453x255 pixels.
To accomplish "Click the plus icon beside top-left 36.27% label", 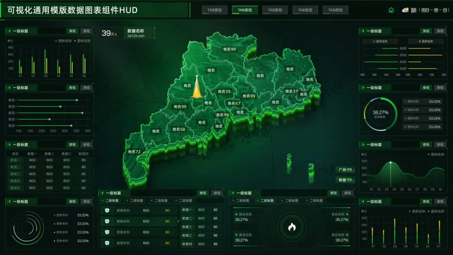I will tap(236, 214).
